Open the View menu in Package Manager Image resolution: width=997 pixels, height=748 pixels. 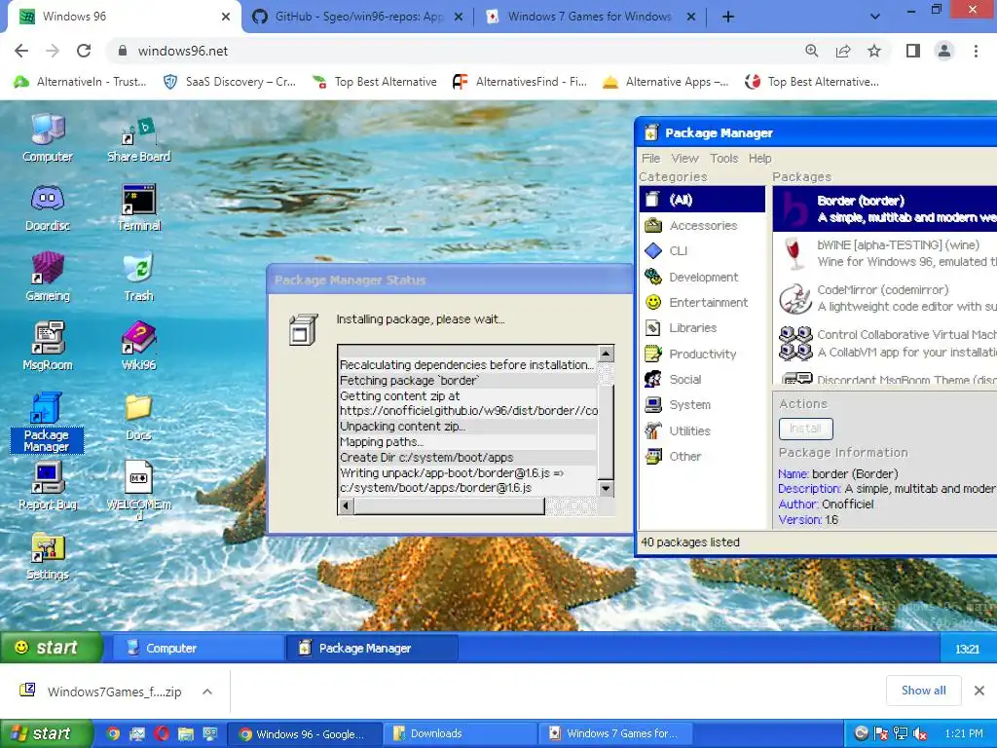point(684,159)
